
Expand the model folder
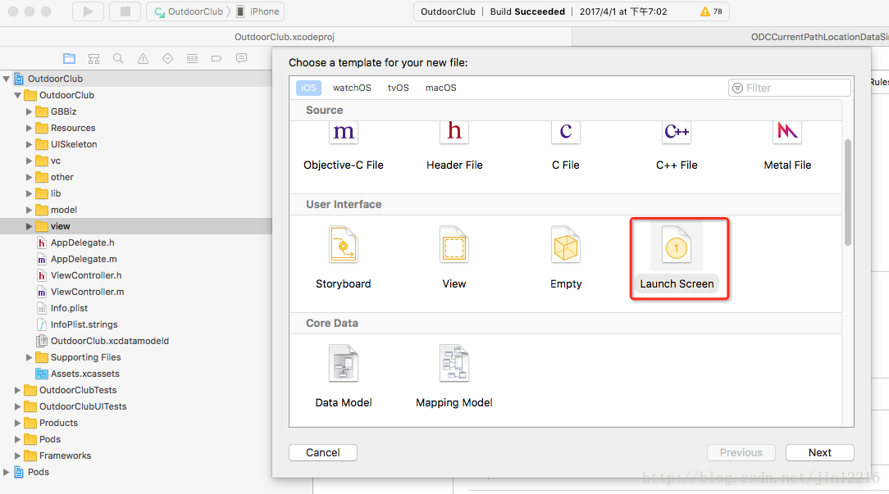pos(29,211)
